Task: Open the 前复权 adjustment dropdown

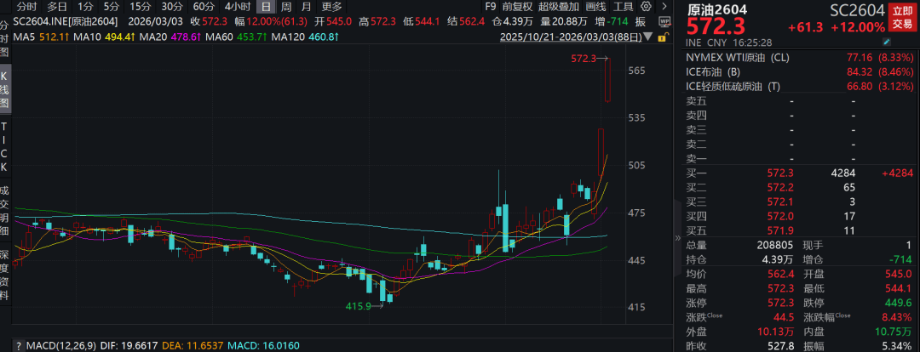Action: (517, 7)
